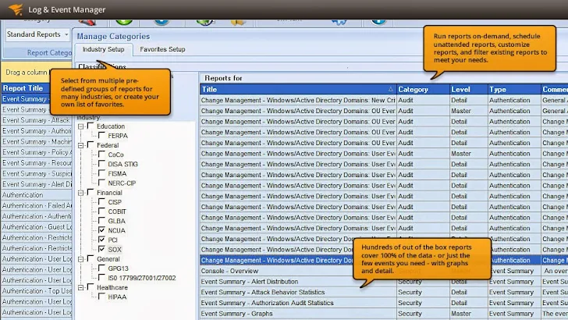Collapse the General tree node
The image size is (568, 320).
tap(81, 259)
